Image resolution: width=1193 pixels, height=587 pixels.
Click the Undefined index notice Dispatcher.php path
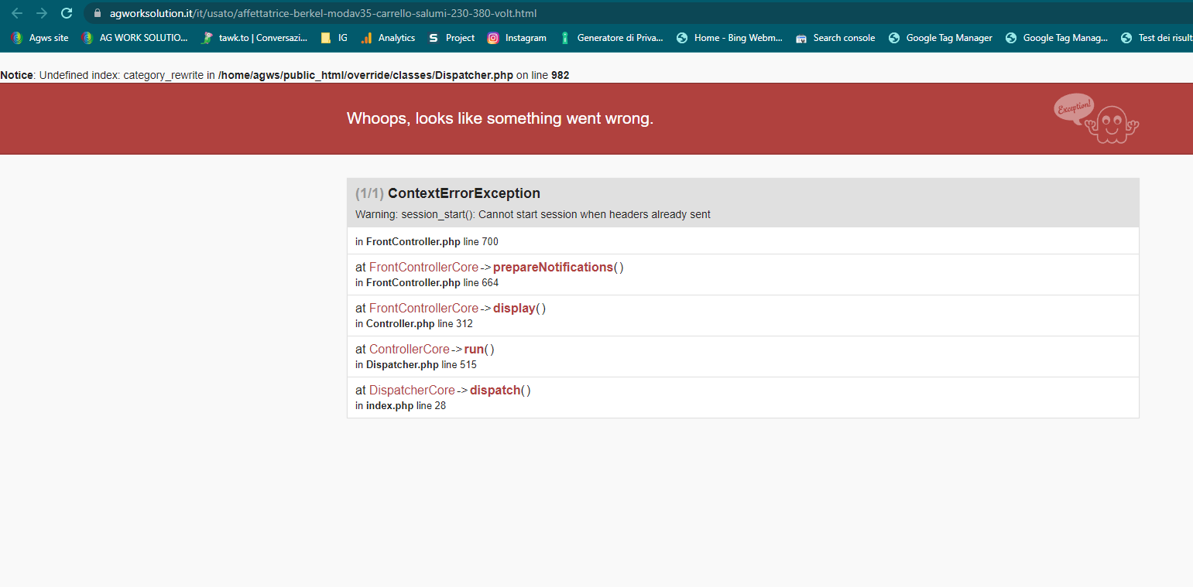pyautogui.click(x=365, y=75)
